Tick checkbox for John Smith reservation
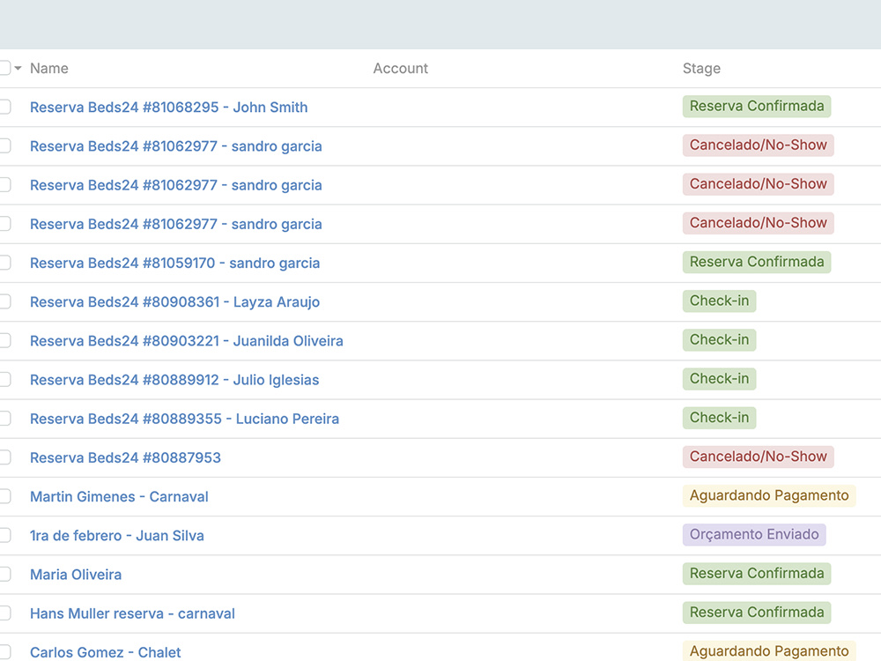Screen dimensions: 881x661 [4, 107]
